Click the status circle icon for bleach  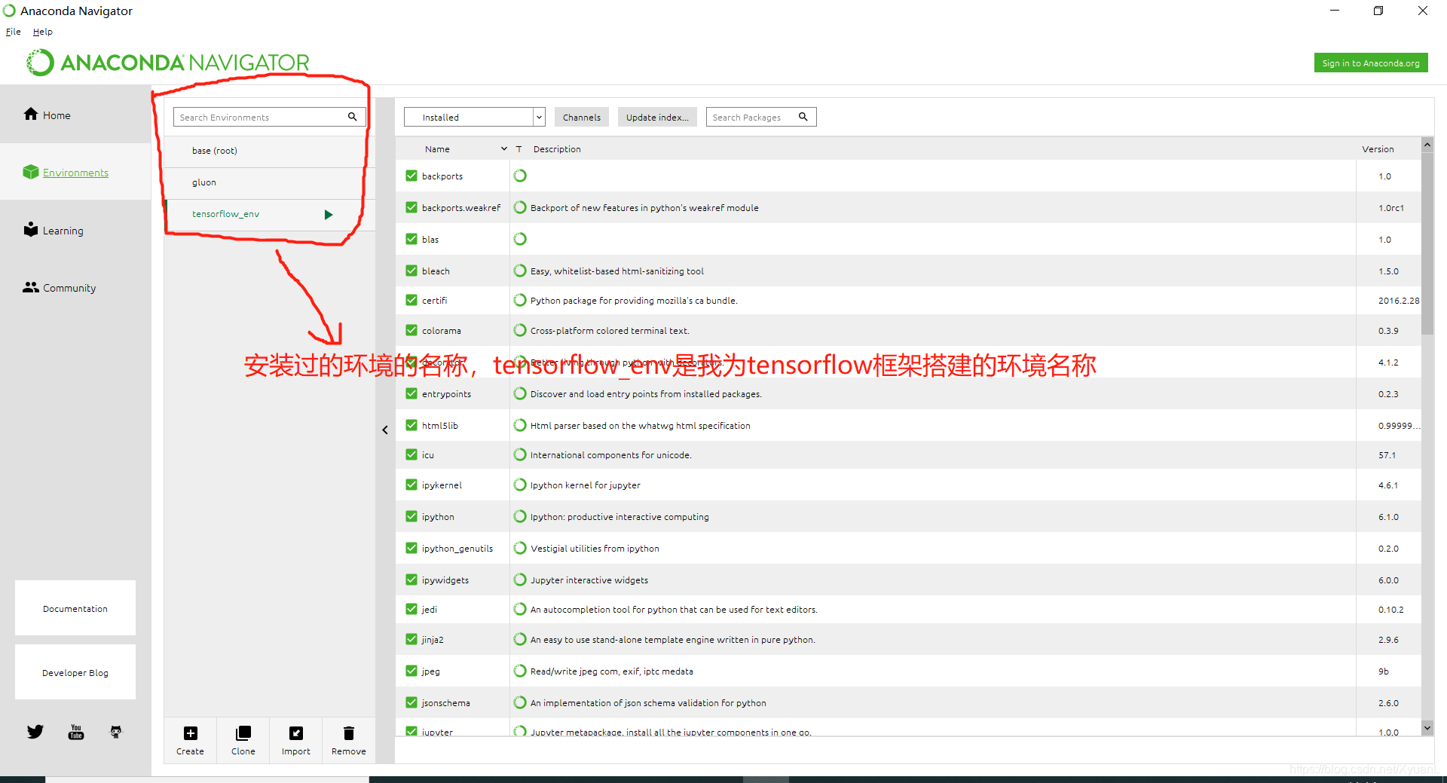520,271
